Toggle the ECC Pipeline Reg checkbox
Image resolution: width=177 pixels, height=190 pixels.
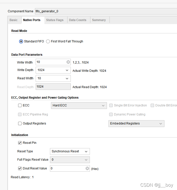[x=20, y=114]
